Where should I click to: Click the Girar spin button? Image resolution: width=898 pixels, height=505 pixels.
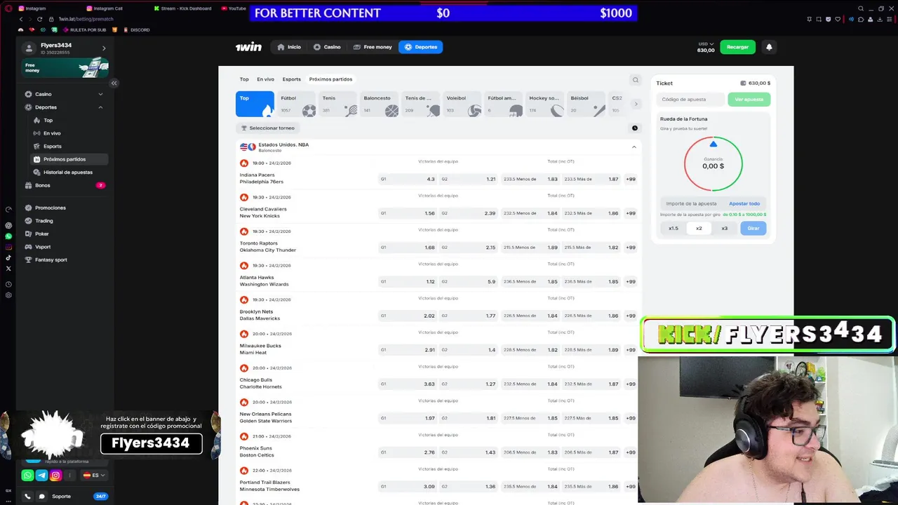tap(753, 228)
